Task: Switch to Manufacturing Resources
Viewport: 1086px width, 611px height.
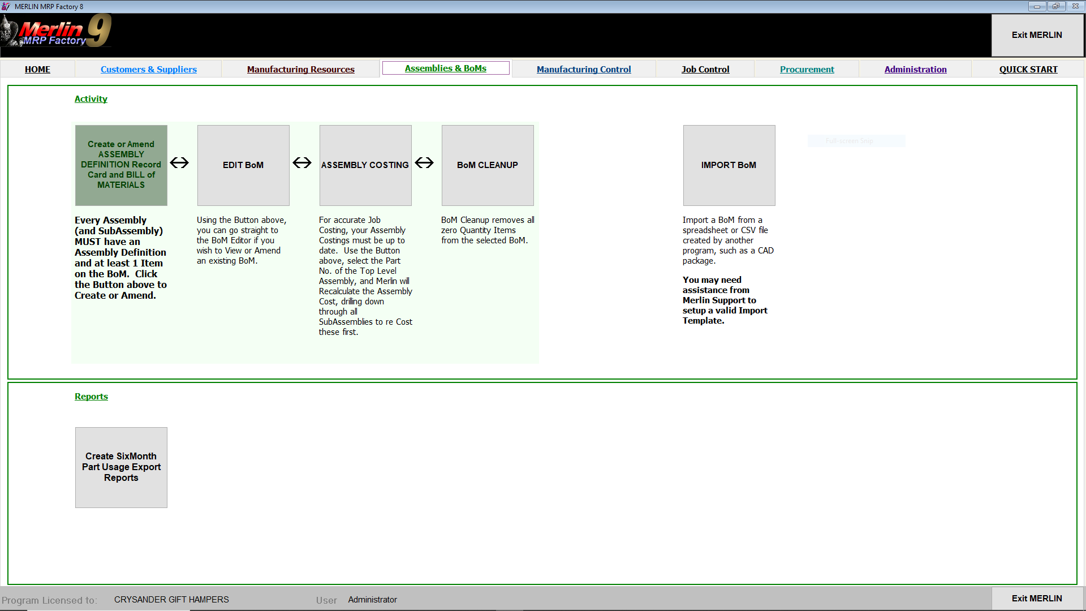Action: 300,69
